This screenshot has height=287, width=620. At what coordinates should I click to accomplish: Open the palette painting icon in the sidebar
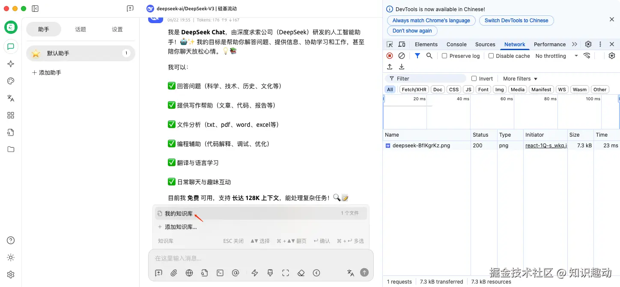(11, 81)
